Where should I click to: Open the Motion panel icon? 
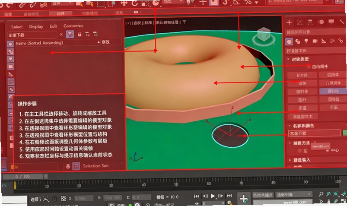(321, 22)
